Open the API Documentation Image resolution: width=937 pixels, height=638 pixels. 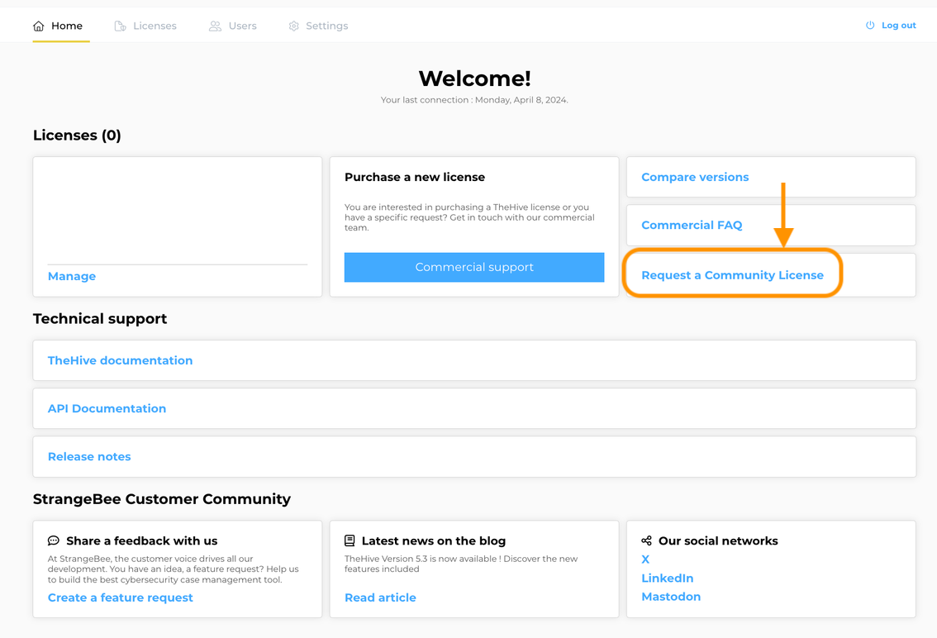pyautogui.click(x=107, y=408)
